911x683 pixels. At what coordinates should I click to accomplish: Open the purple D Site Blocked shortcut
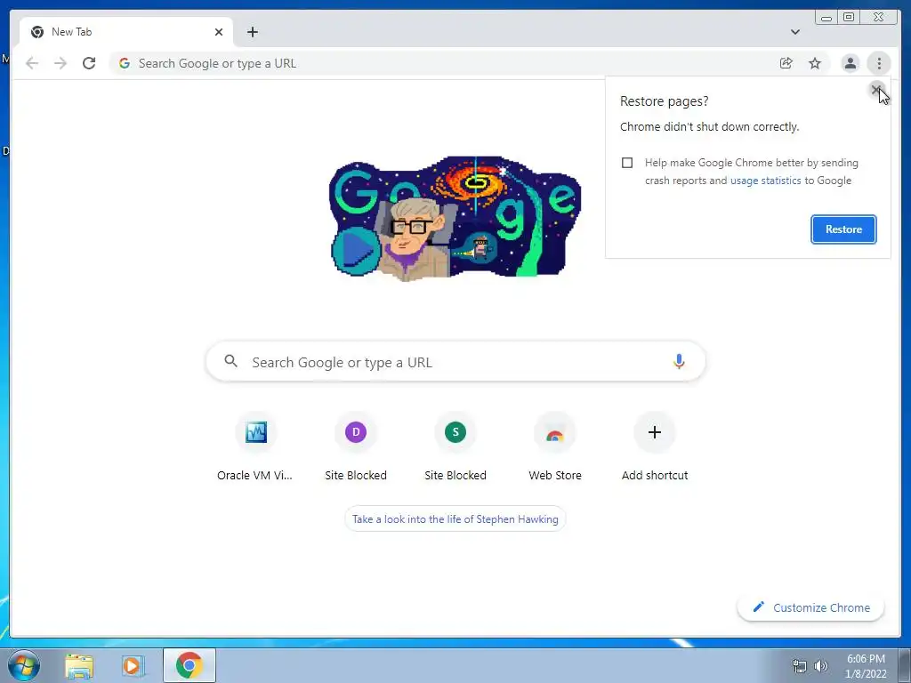click(x=356, y=447)
